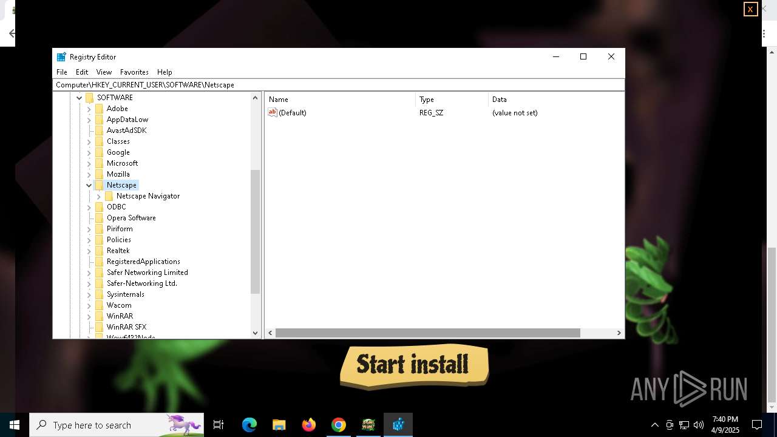This screenshot has height=437, width=777.
Task: Click the registry path address bar
Action: pos(339,85)
